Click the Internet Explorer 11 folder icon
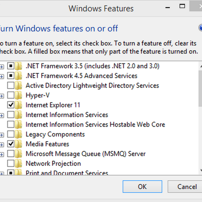Screen dimensions: 202x202 coord(18,105)
